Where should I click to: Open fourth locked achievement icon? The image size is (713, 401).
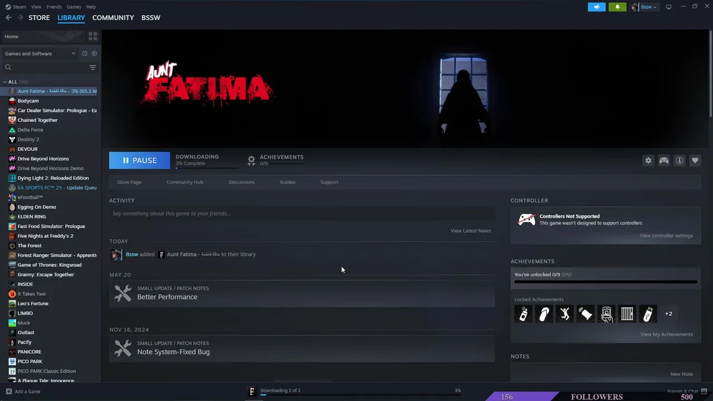[x=585, y=314]
